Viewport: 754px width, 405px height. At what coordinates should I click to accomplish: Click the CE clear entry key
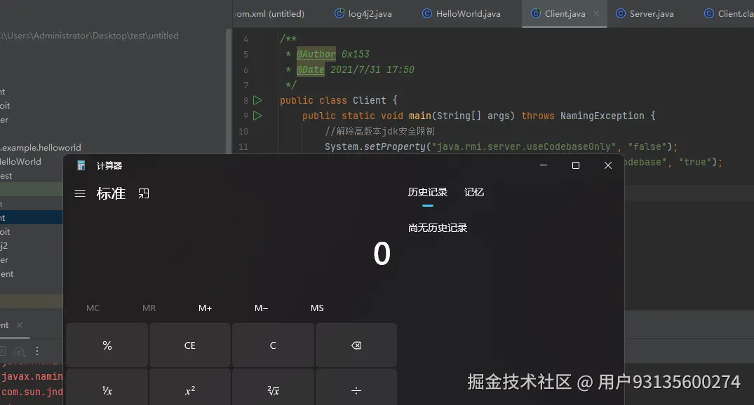tap(190, 345)
